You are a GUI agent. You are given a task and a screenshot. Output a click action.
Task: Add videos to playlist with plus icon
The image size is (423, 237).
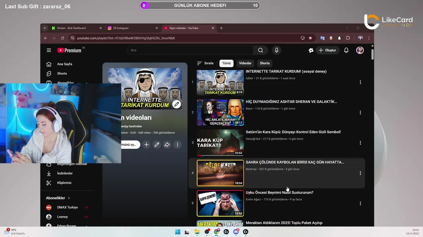point(146,145)
